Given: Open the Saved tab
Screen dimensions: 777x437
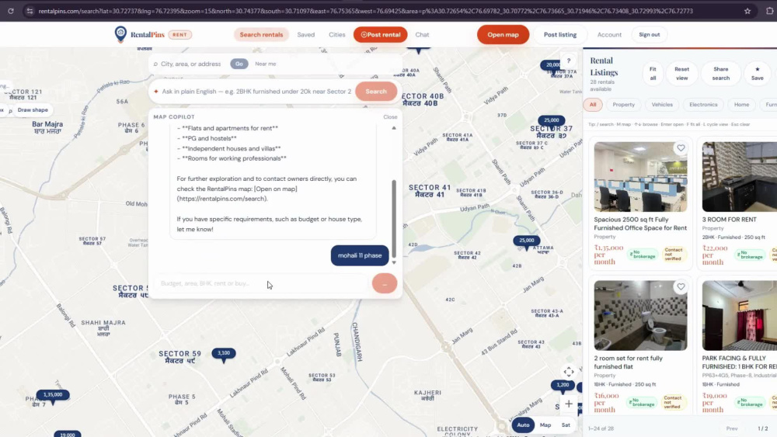Looking at the screenshot, I should pos(305,35).
